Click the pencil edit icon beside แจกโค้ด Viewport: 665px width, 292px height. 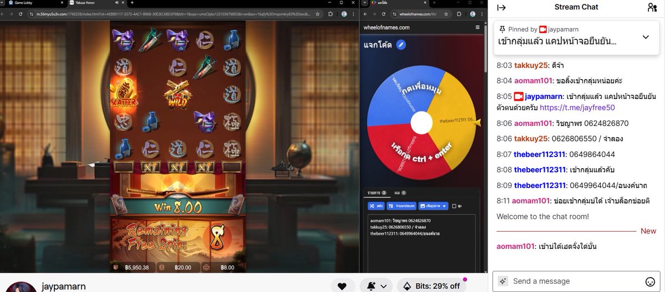pos(401,45)
